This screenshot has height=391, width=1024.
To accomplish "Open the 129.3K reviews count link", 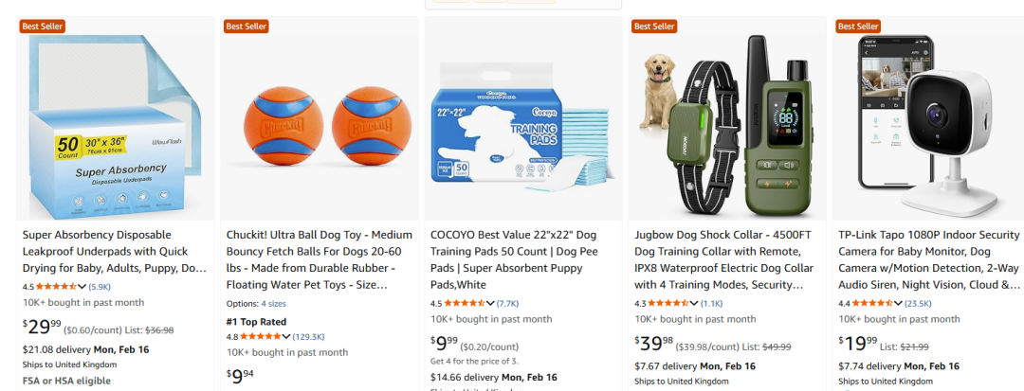I will click(308, 336).
